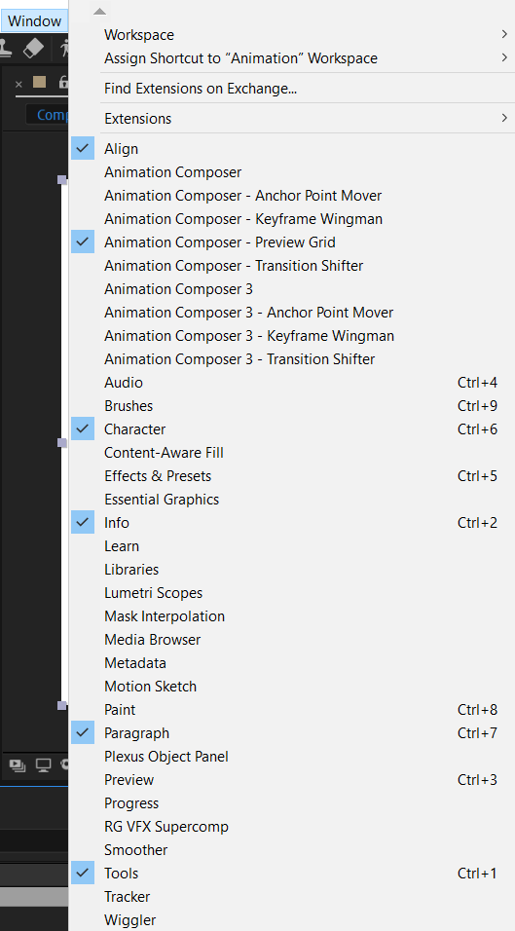Uncheck Animation Composer - Preview Grid
515x931 pixels.
tap(291, 242)
